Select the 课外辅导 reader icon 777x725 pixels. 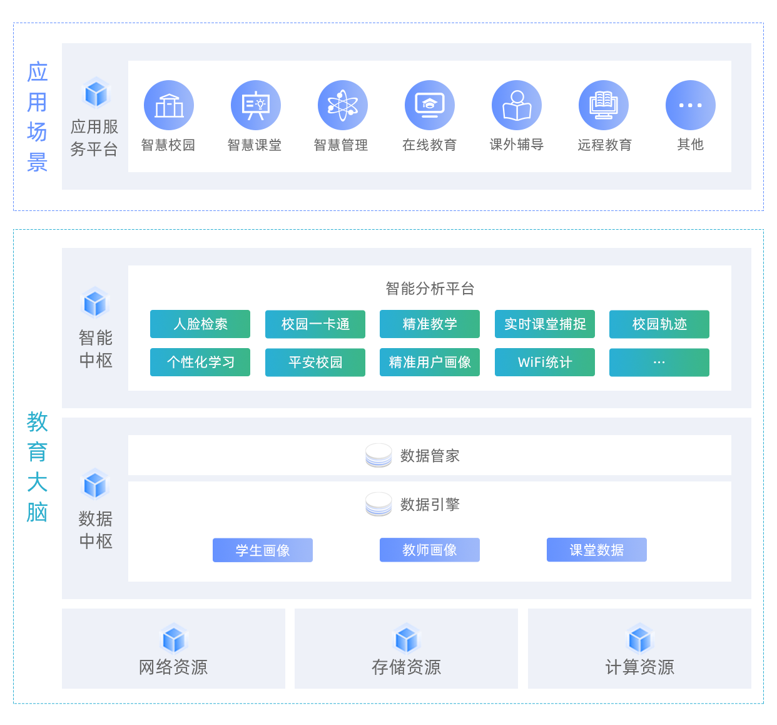coord(516,105)
